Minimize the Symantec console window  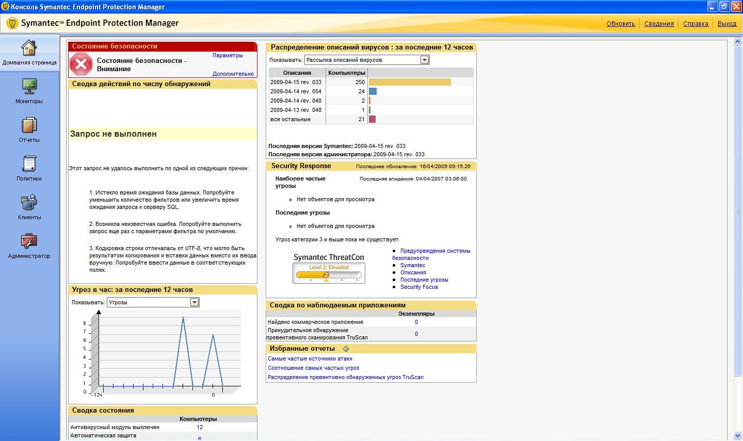coord(712,7)
